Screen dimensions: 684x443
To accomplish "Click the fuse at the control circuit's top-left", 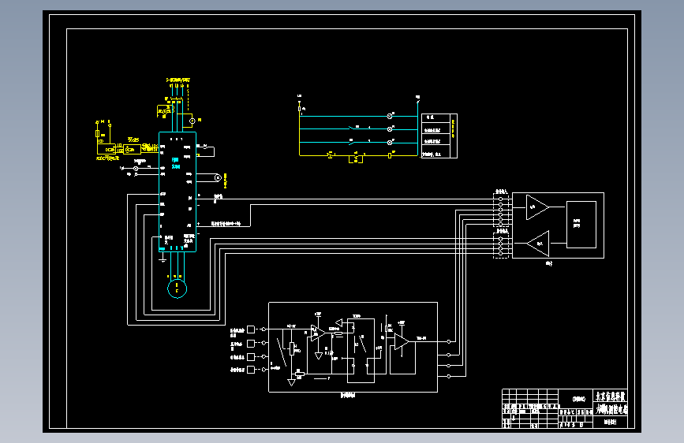I will [300, 109].
